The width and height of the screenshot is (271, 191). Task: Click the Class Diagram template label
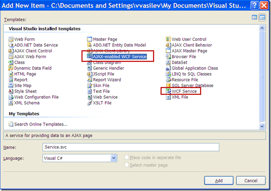click(107, 63)
